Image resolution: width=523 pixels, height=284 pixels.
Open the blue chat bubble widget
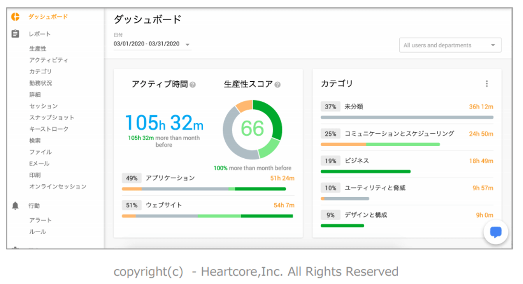(x=496, y=232)
